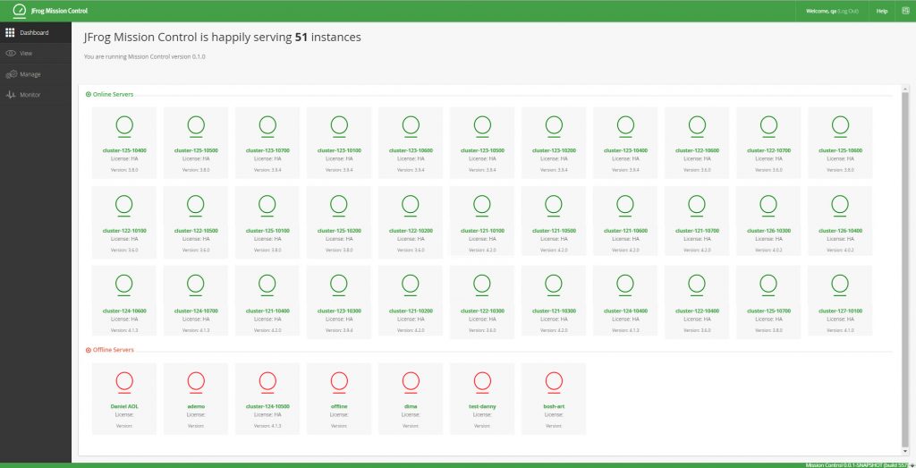This screenshot has width=916, height=468.
Task: Open the cluster-122-10200 name link
Action: [x=411, y=231]
